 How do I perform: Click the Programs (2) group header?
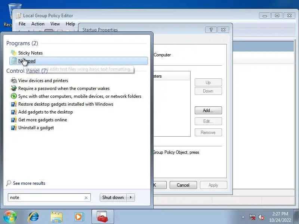22,43
